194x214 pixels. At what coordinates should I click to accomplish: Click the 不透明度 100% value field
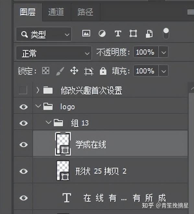pos(146,52)
